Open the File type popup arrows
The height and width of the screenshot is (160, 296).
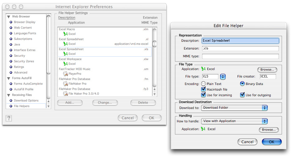pyautogui.click(x=223, y=77)
